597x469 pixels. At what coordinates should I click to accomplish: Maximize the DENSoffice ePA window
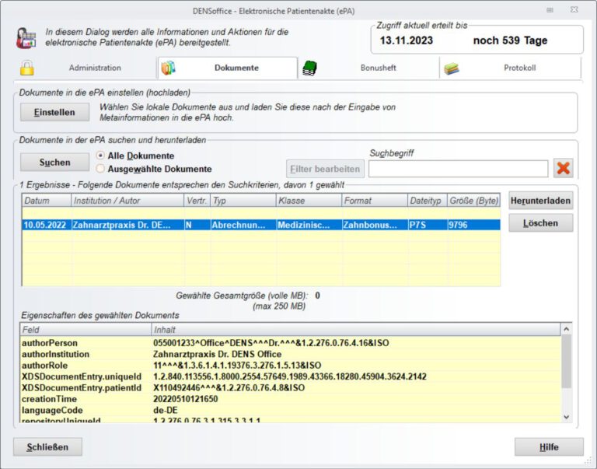pos(550,10)
